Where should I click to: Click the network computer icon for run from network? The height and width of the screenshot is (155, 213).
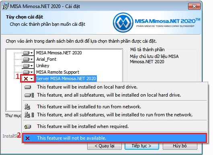click(x=27, y=107)
